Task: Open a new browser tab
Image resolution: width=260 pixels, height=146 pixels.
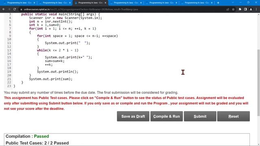Action: [218, 3]
